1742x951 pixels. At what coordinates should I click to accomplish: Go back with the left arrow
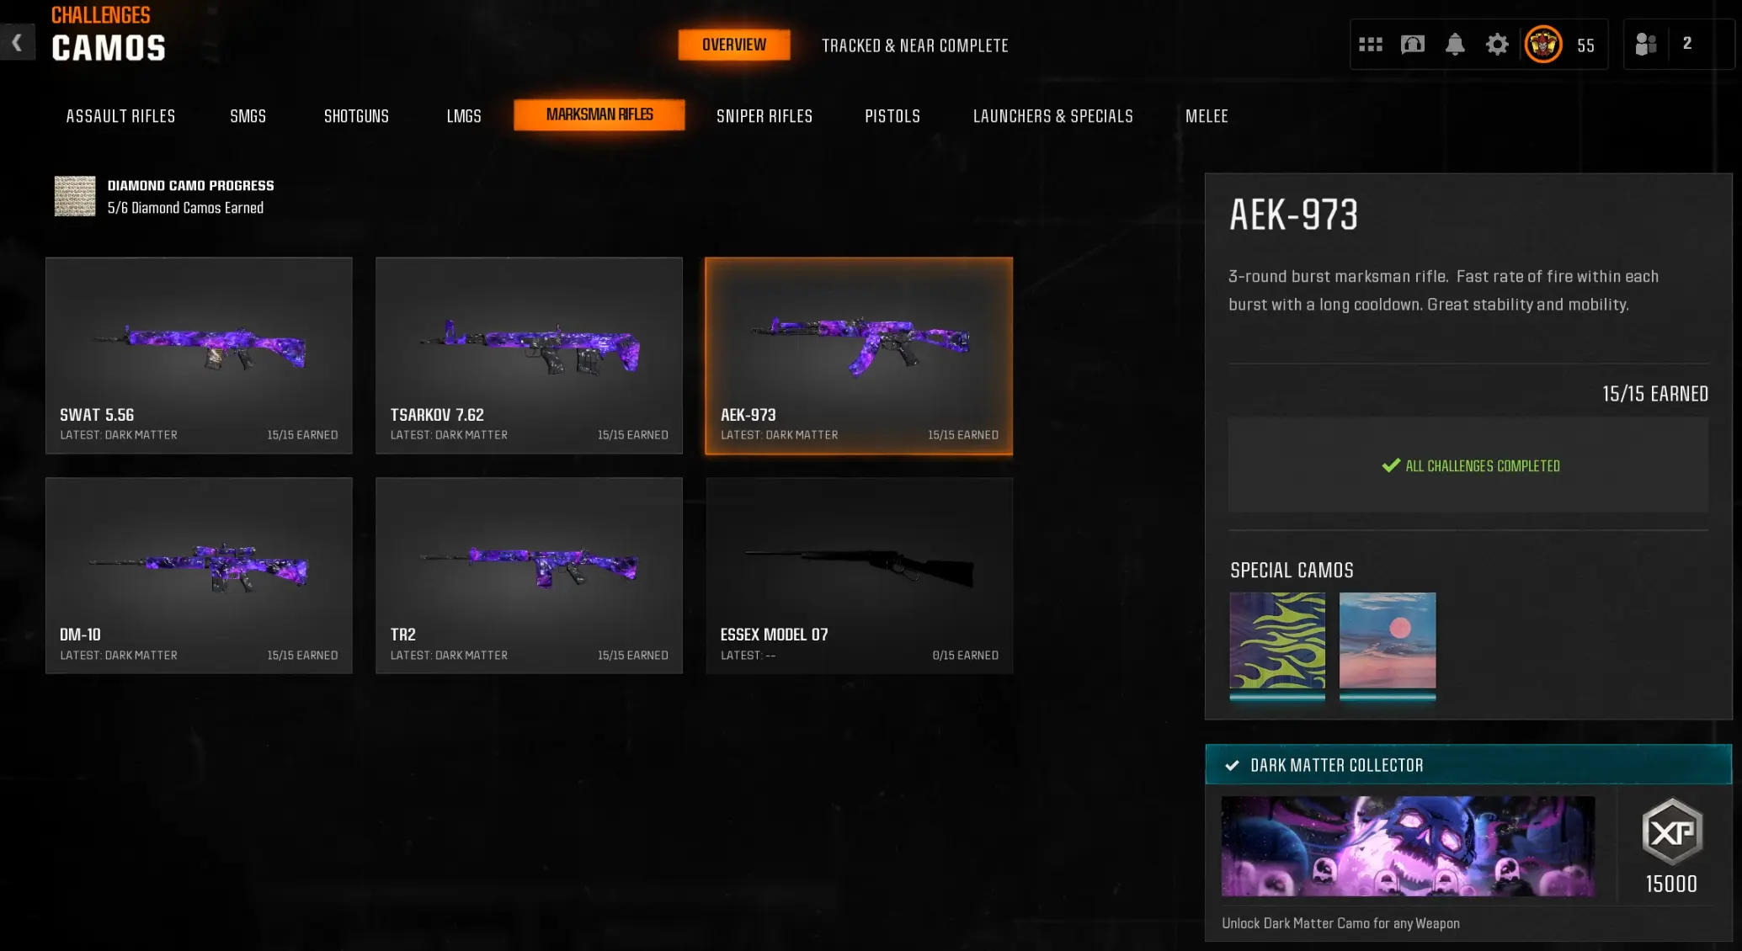[17, 42]
